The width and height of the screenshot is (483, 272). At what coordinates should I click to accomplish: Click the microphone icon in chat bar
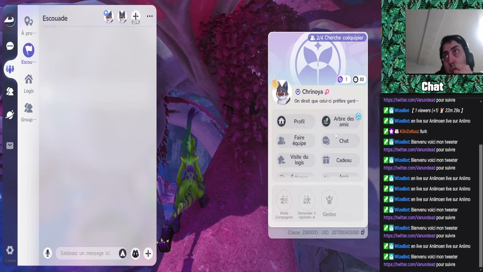click(47, 253)
